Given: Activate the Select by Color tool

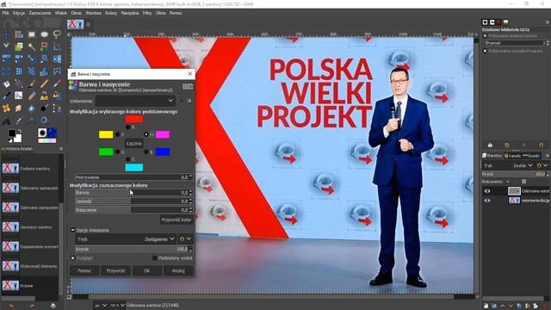Looking at the screenshot, I should coord(44,46).
